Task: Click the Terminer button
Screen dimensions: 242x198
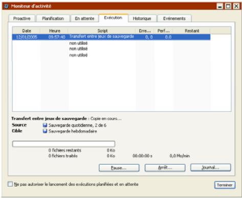Action: coord(225,185)
